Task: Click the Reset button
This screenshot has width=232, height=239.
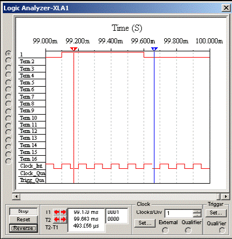Action: point(23,220)
